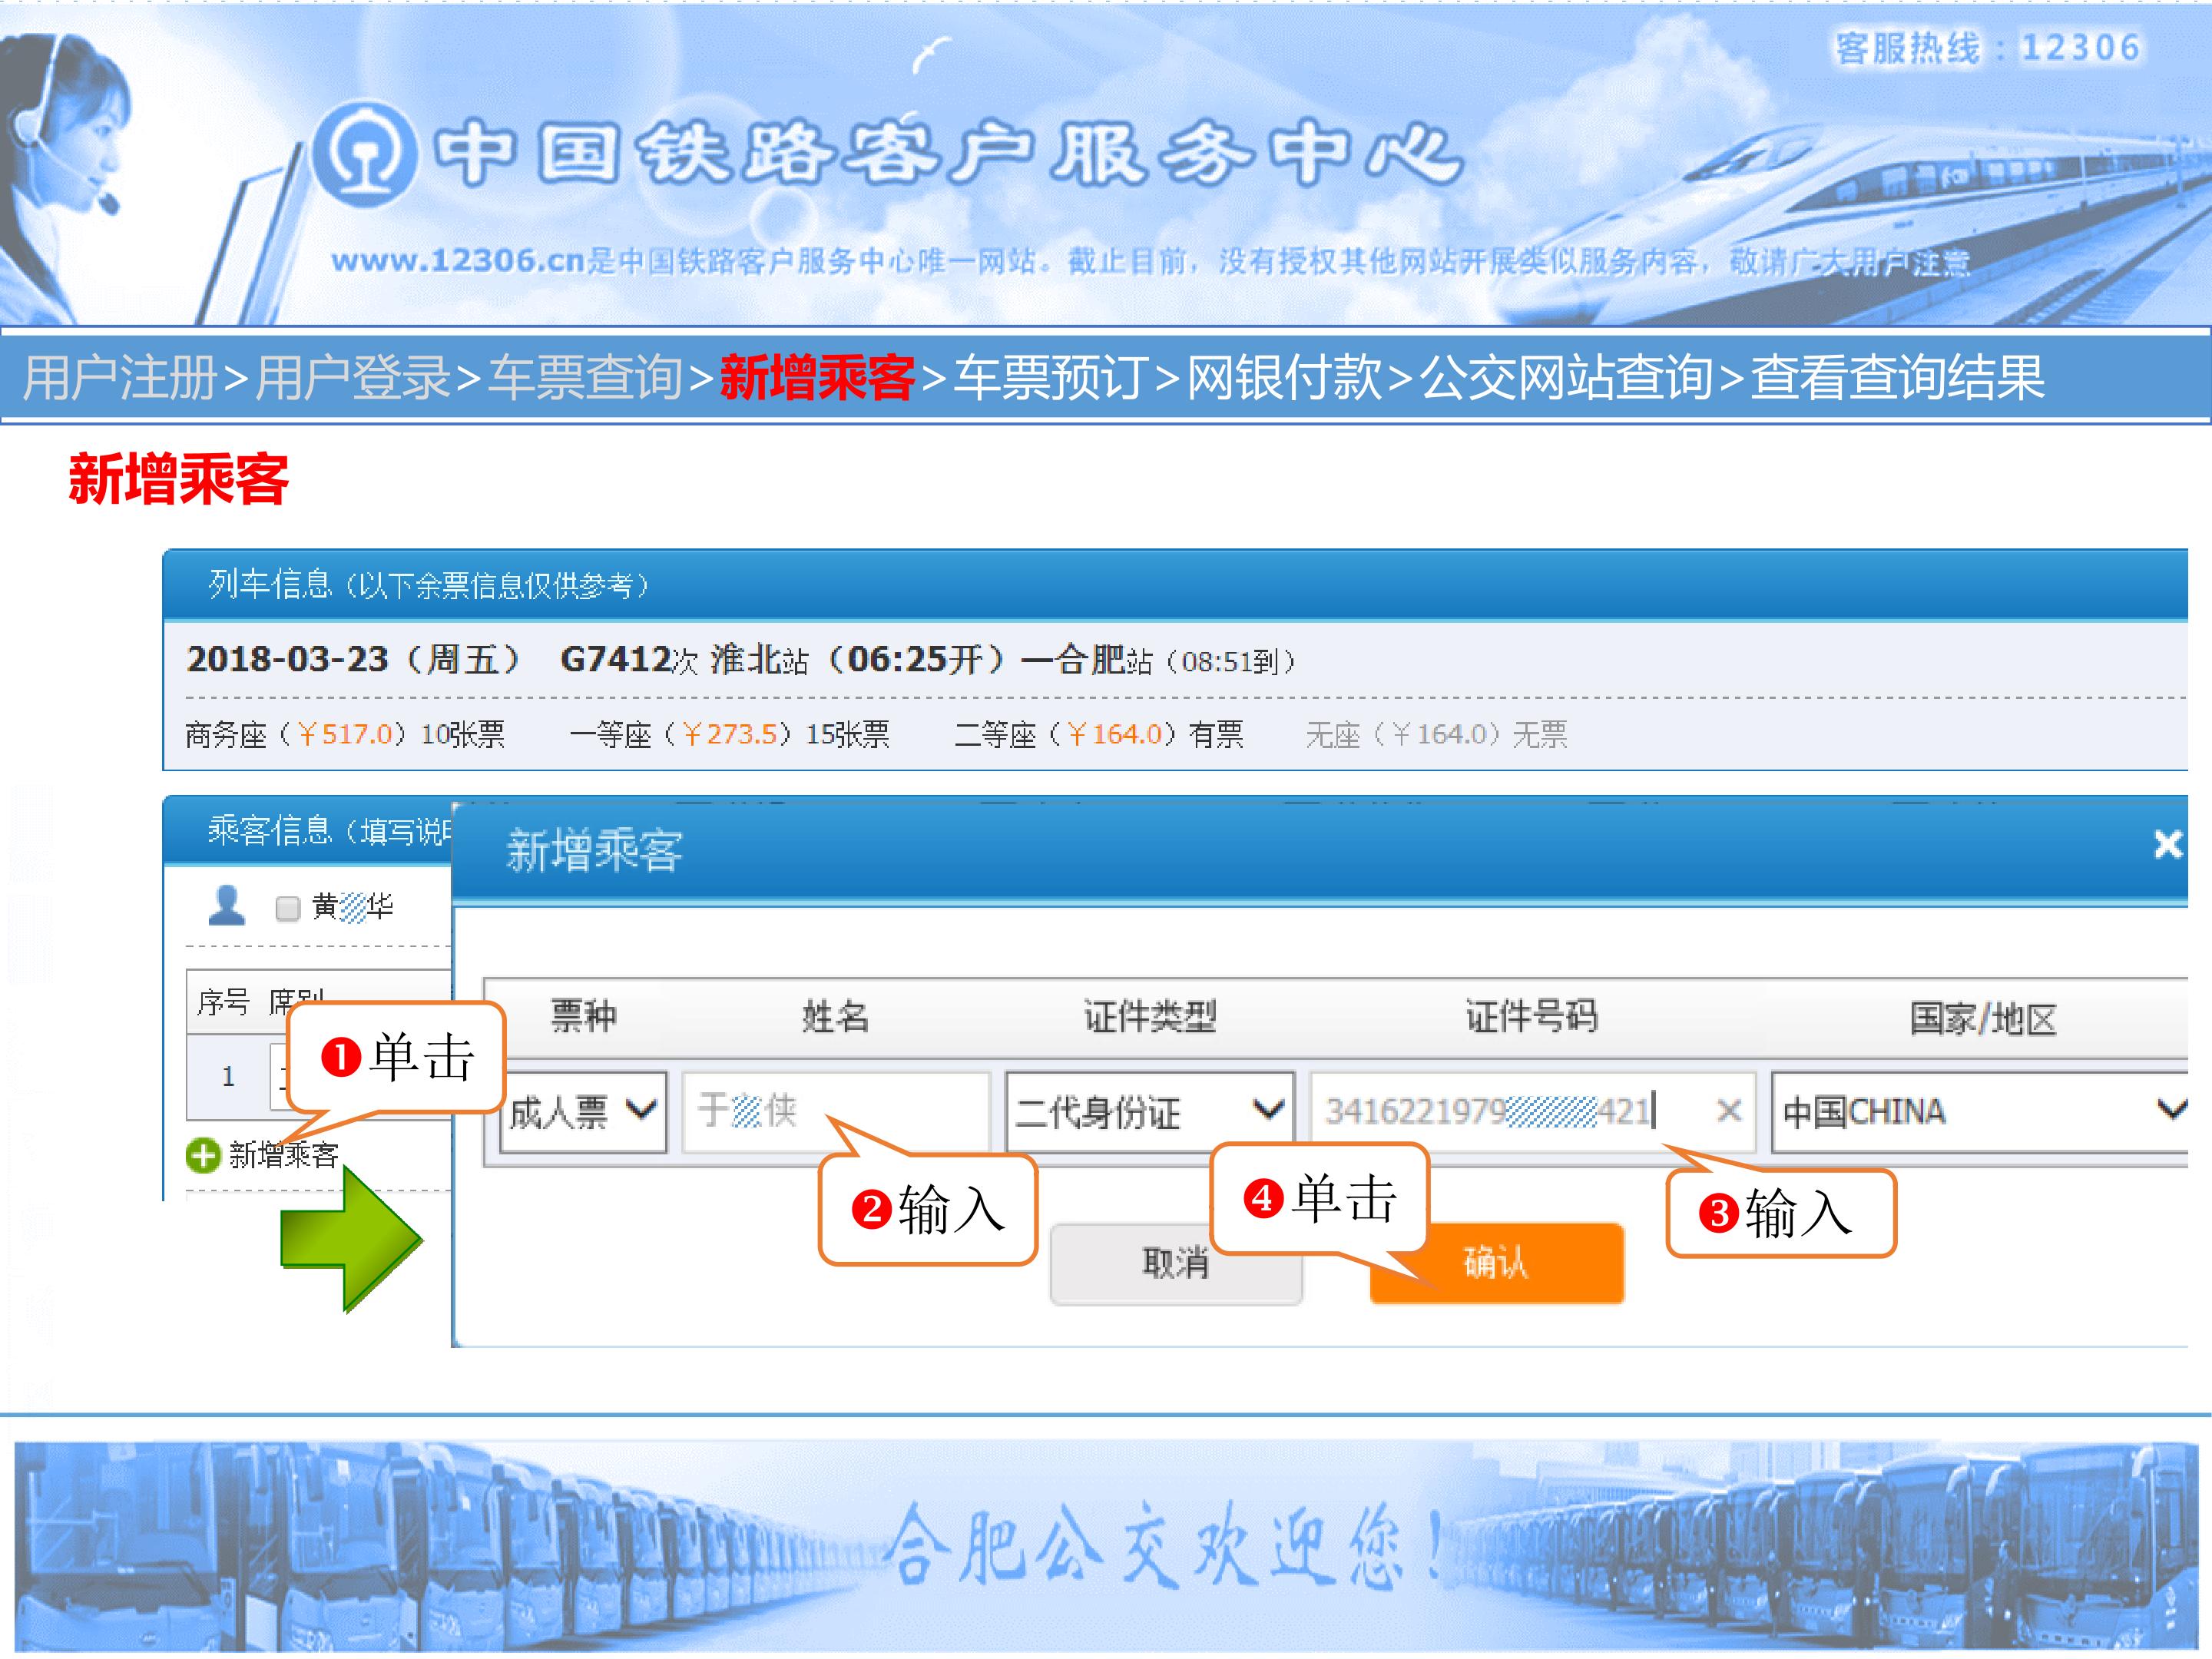Close the 新增乘客 dialog with X

(2167, 845)
